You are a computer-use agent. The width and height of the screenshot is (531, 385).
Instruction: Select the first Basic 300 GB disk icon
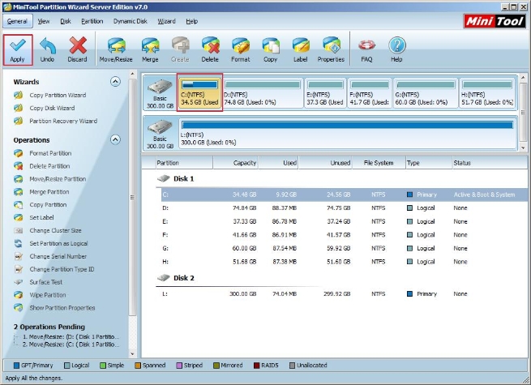click(x=160, y=93)
